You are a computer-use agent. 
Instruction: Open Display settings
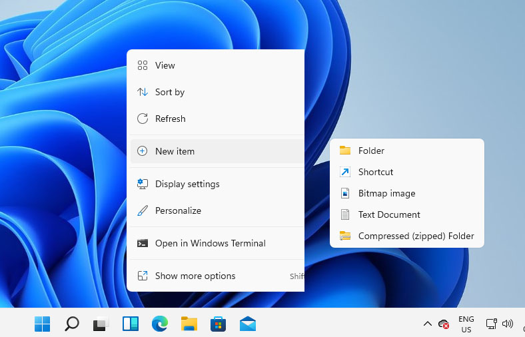(x=217, y=184)
